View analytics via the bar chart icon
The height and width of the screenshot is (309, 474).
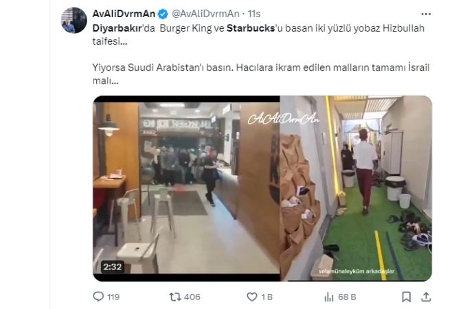click(328, 297)
